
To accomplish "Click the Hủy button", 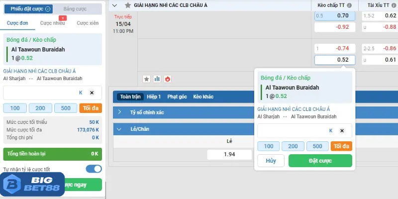I will click(271, 161).
